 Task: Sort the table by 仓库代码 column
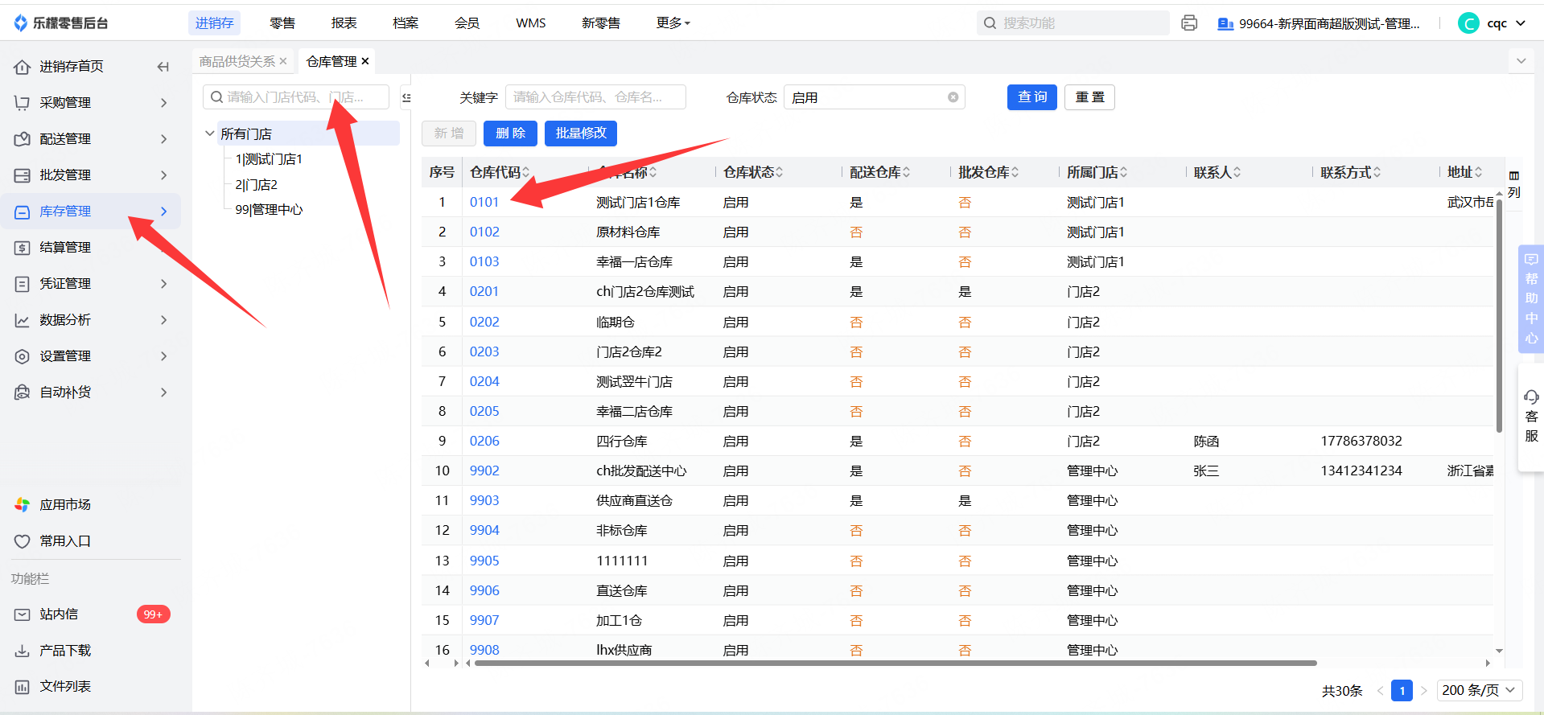pyautogui.click(x=525, y=172)
